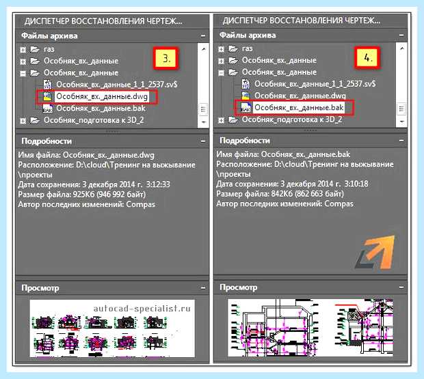Click the .sv$ autosave file icon in right panel
Image resolution: width=424 pixels, height=379 pixels.
pos(246,84)
